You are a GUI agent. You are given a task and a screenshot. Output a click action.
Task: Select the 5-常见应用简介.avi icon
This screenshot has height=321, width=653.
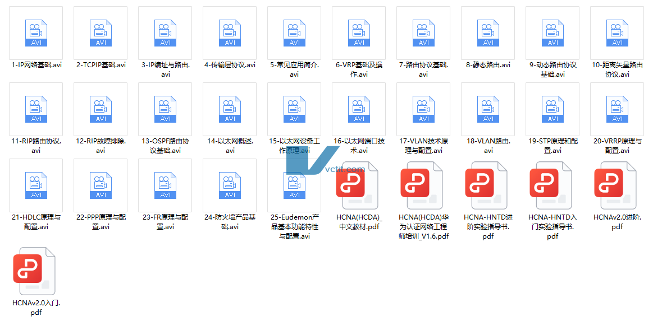[x=294, y=33]
